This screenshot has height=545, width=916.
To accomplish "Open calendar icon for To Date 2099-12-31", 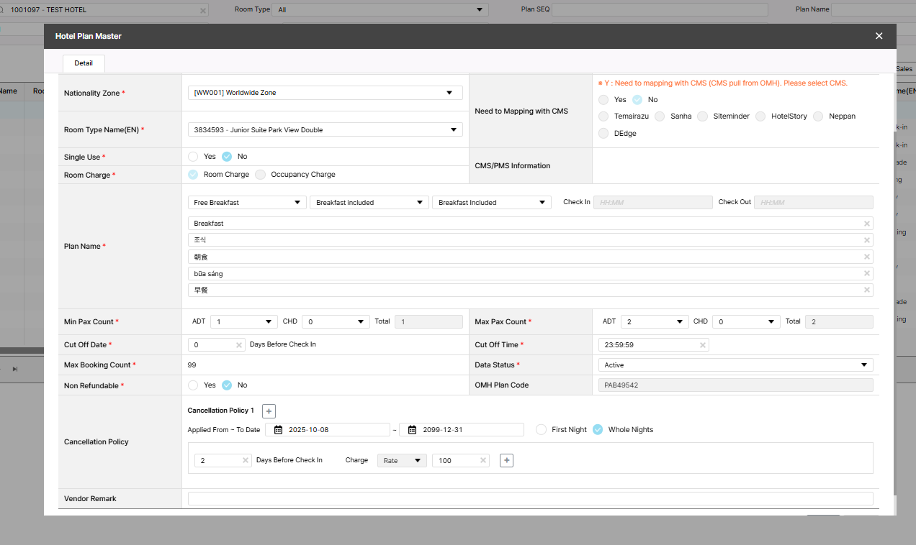I will 412,430.
